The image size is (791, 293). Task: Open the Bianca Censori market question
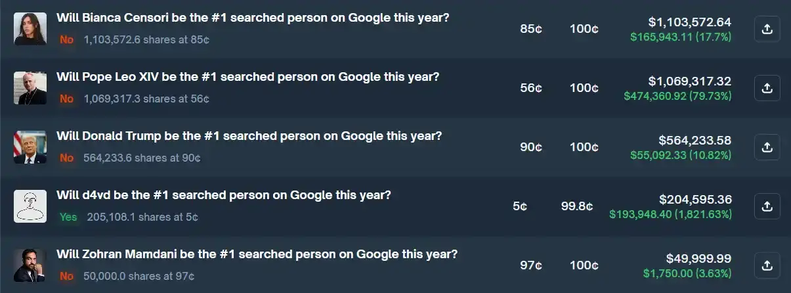pyautogui.click(x=253, y=18)
